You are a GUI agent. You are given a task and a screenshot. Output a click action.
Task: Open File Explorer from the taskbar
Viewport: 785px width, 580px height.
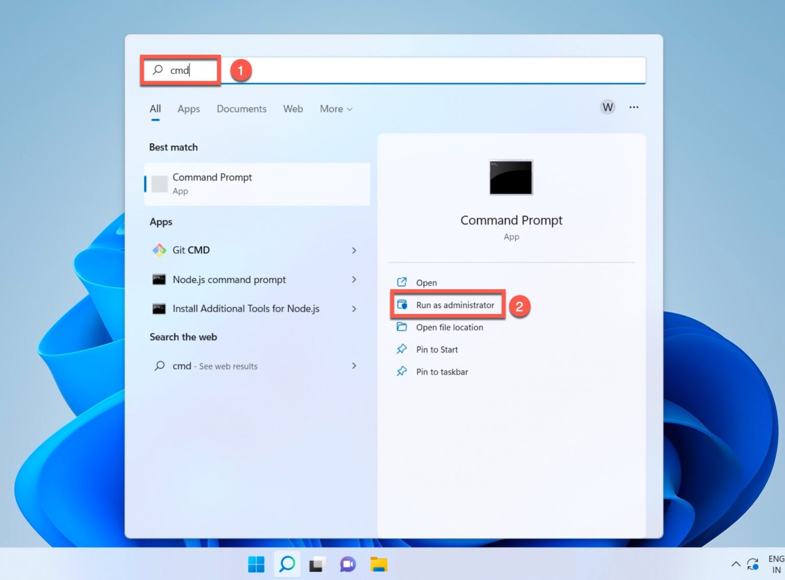tap(378, 564)
